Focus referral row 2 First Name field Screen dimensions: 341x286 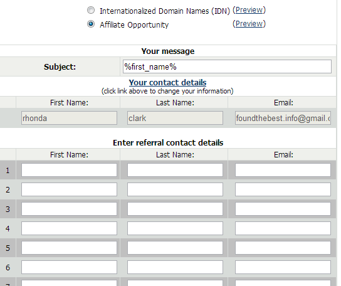tap(69, 189)
